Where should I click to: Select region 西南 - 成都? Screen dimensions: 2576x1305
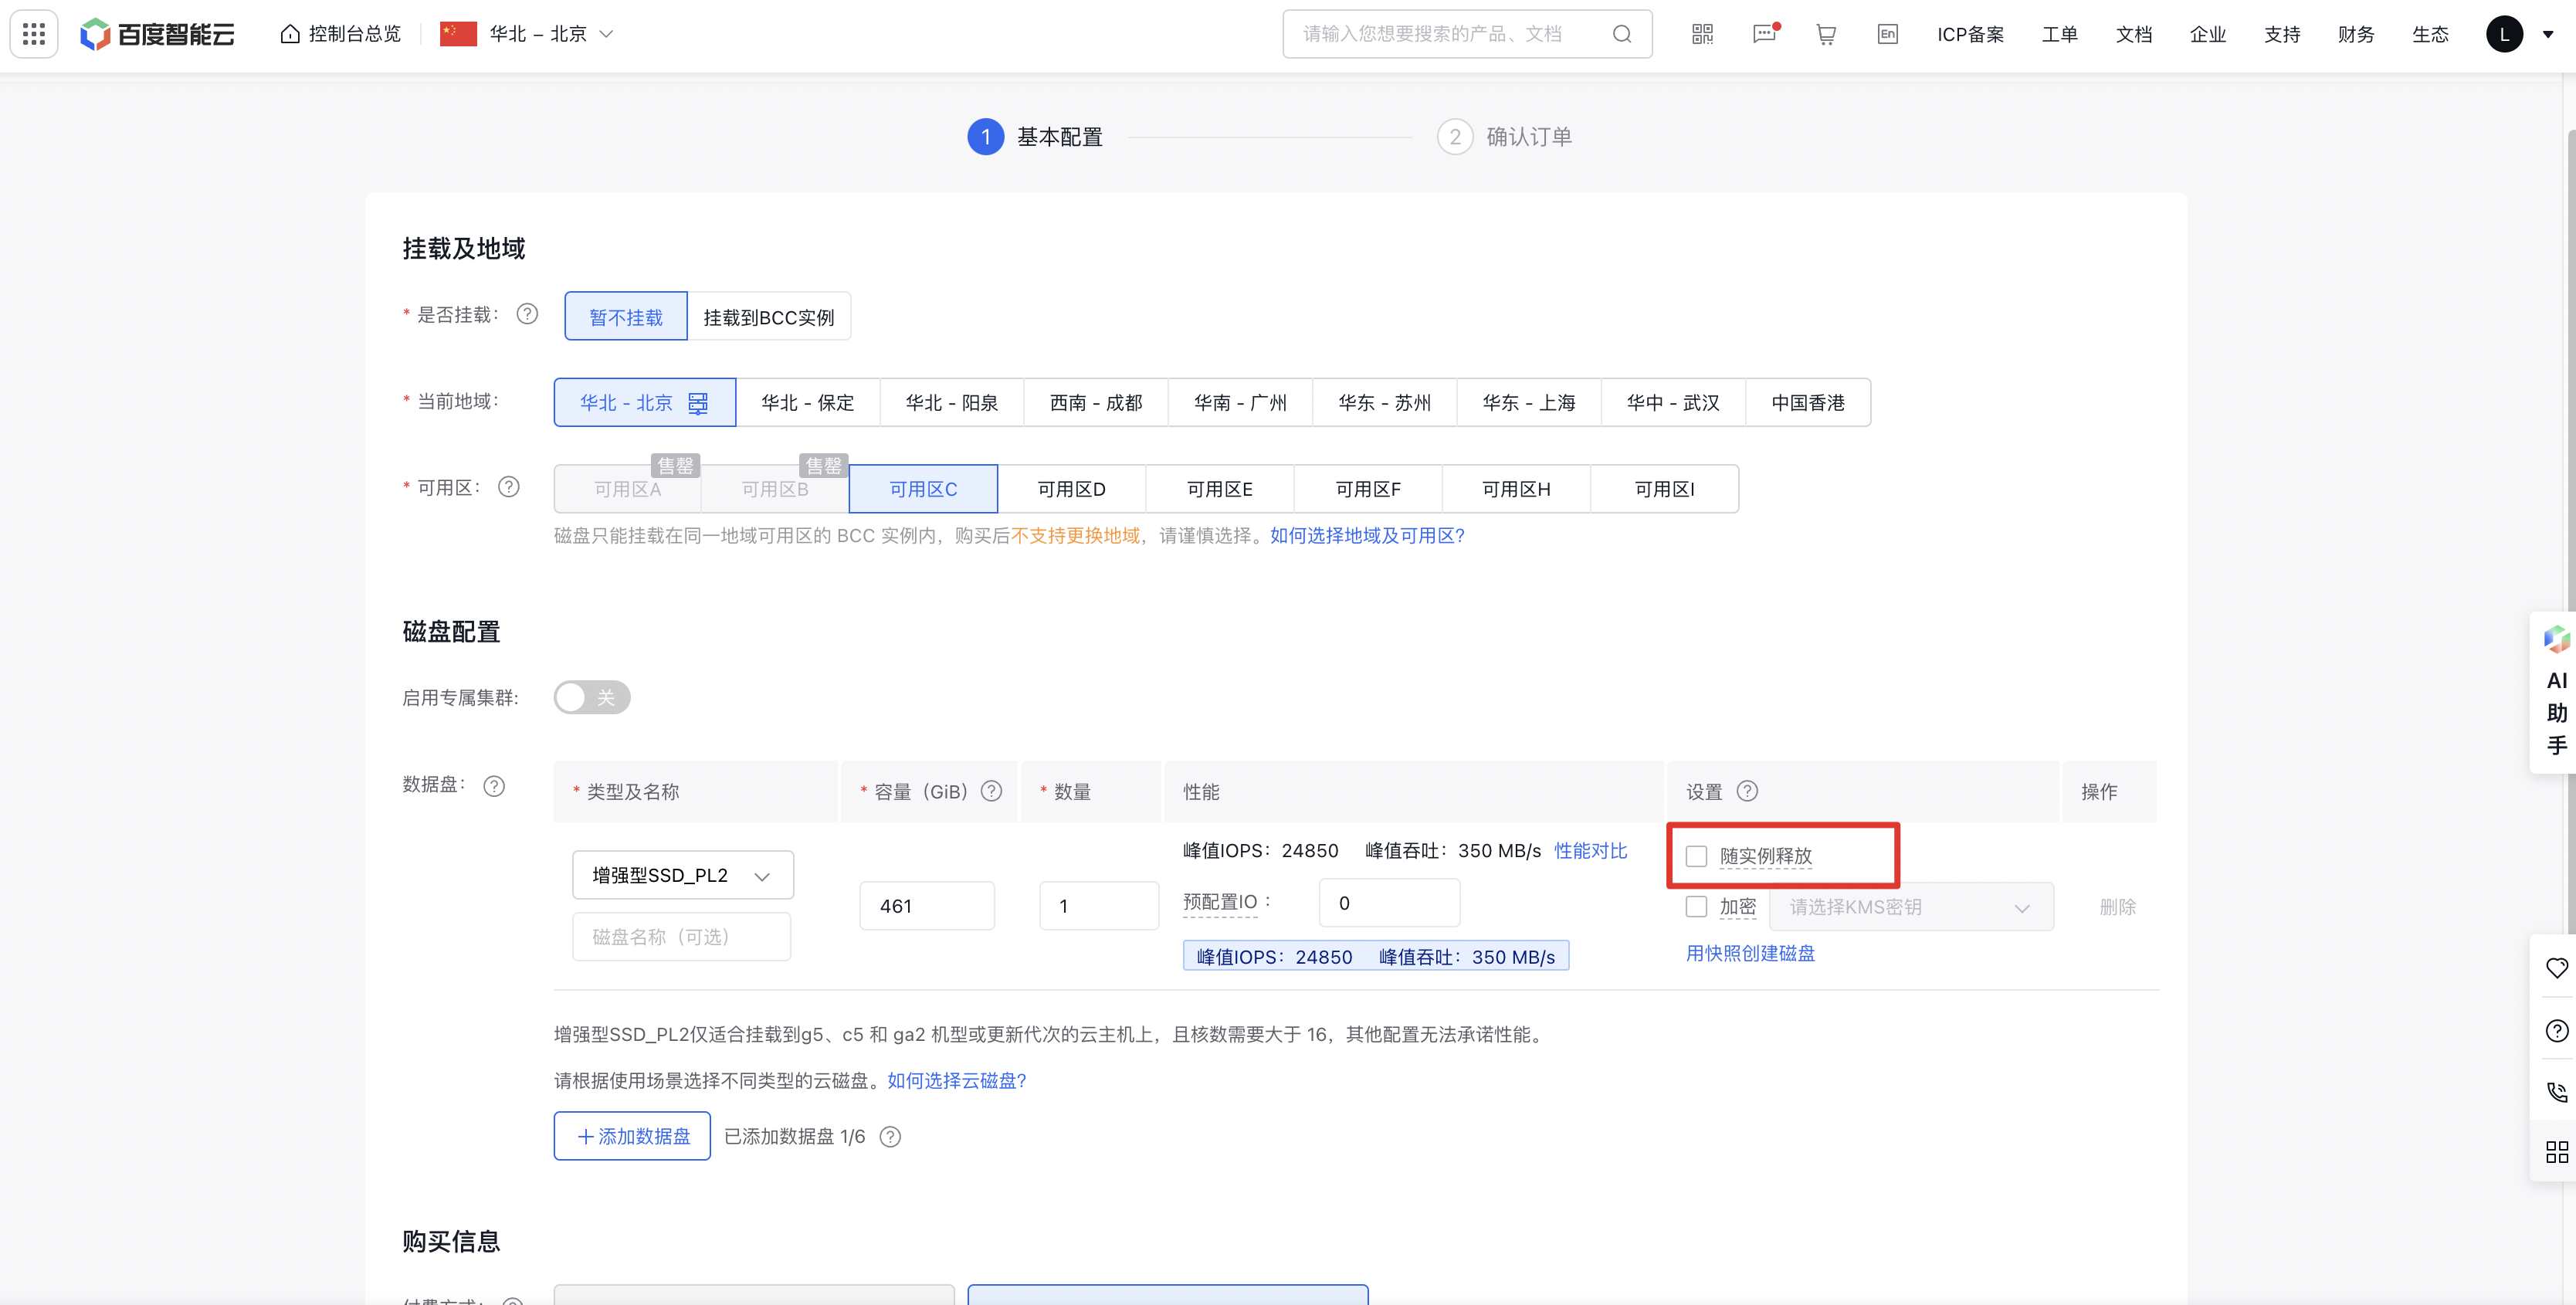click(1096, 403)
